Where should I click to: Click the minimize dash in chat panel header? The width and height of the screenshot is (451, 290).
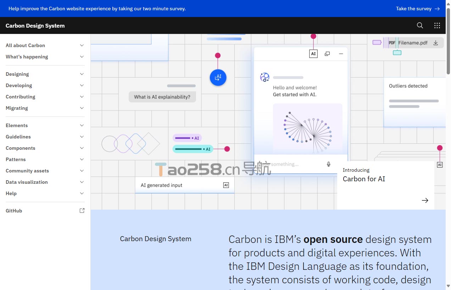pyautogui.click(x=341, y=54)
